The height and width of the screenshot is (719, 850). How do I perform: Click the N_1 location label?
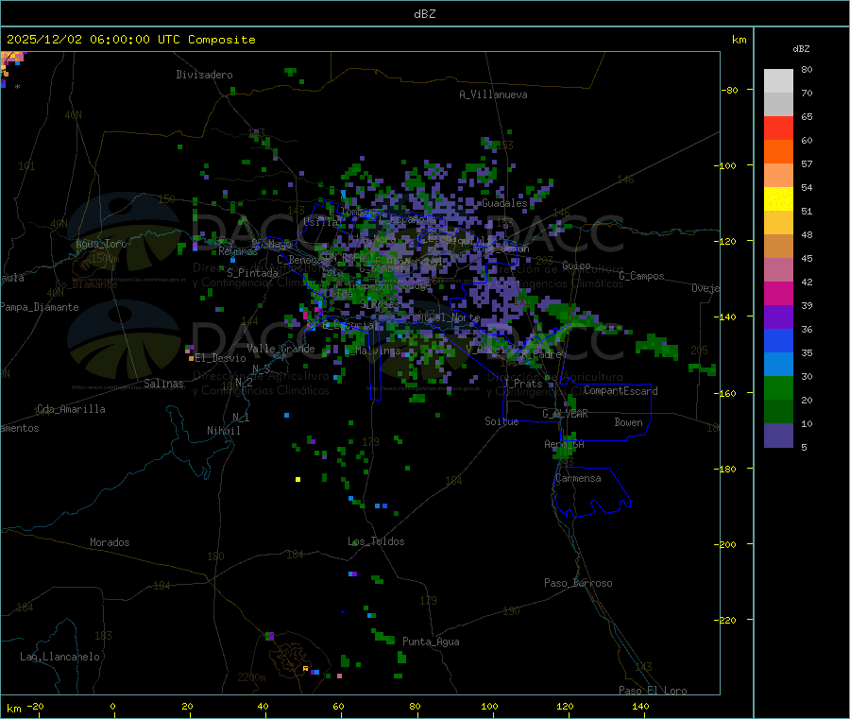tap(241, 418)
